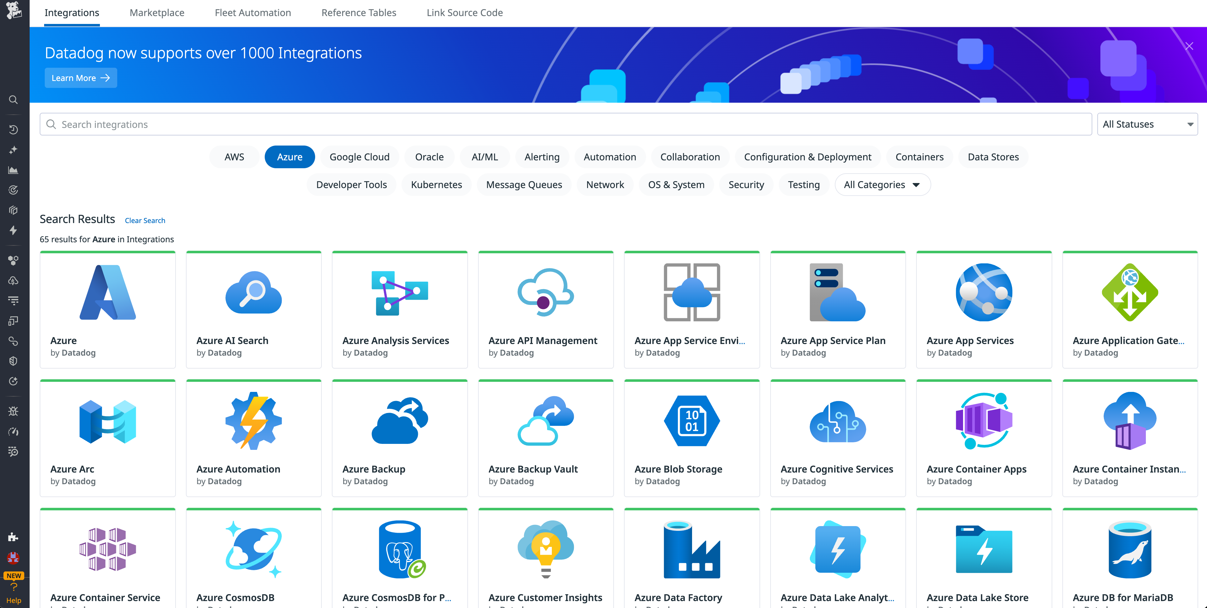Open the Reference Tables tab
This screenshot has height=608, width=1207.
tap(359, 13)
